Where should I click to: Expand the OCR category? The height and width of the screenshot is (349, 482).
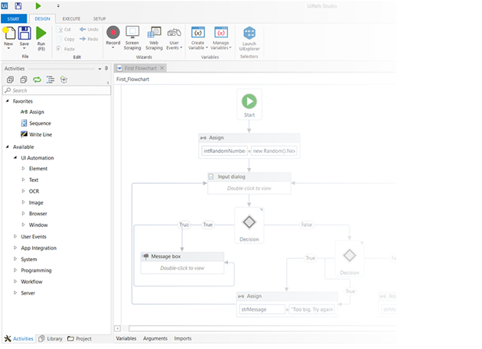[23, 191]
